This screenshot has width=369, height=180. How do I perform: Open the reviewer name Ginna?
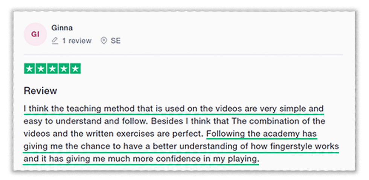[x=61, y=28]
